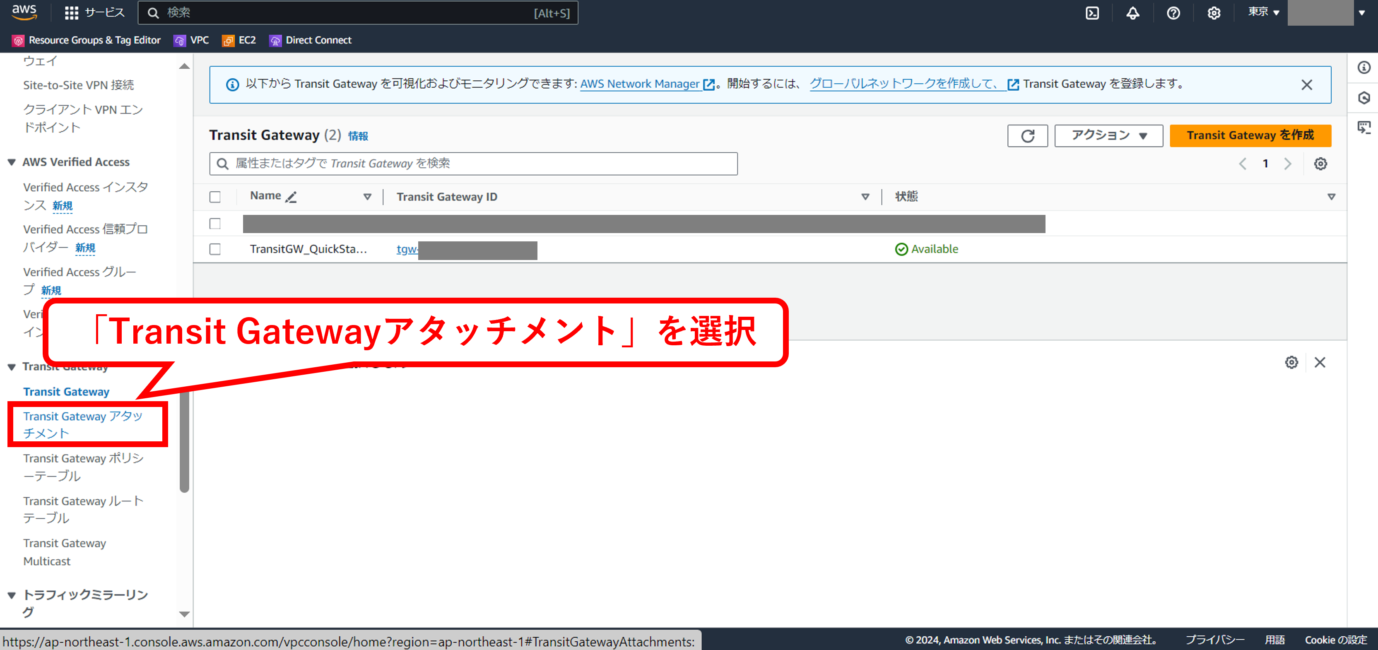Image resolution: width=1378 pixels, height=650 pixels.
Task: Open the サービス grid menu
Action: coord(94,12)
